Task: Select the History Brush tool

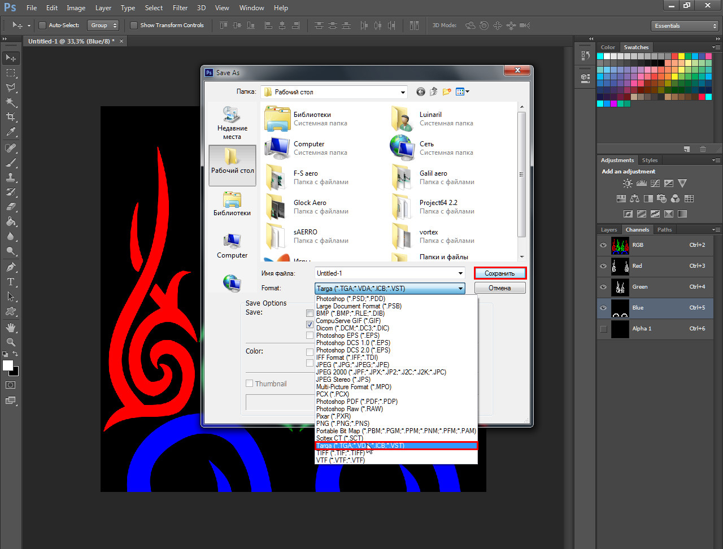Action: coord(11,192)
